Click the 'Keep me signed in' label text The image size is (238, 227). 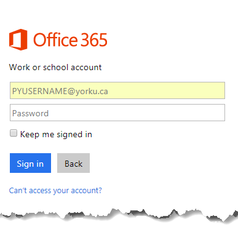(x=56, y=134)
